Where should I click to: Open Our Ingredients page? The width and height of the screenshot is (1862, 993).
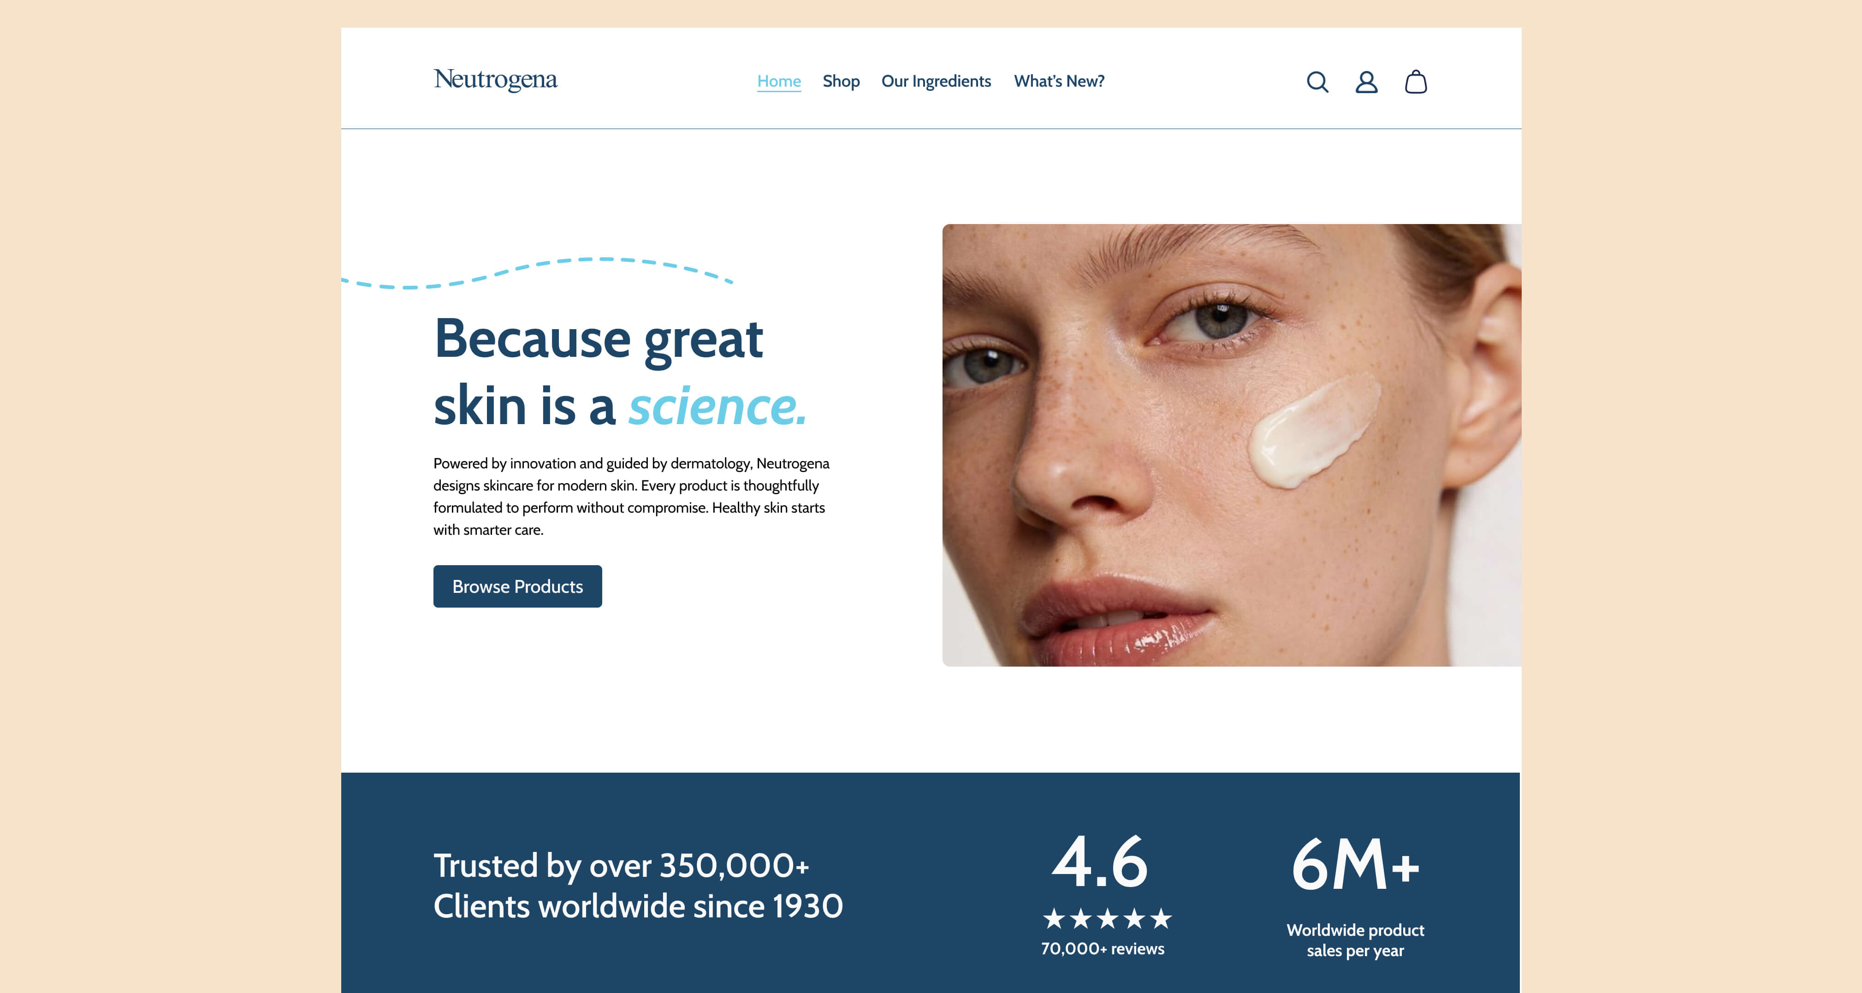point(936,81)
